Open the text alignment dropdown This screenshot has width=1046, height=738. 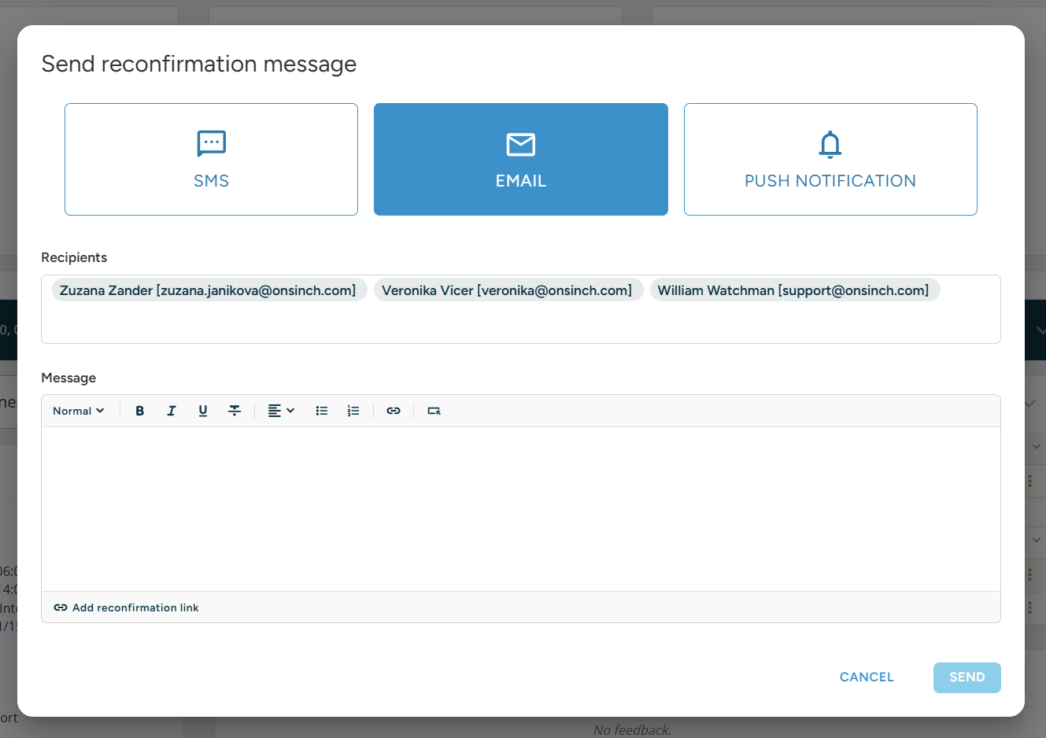pyautogui.click(x=281, y=411)
